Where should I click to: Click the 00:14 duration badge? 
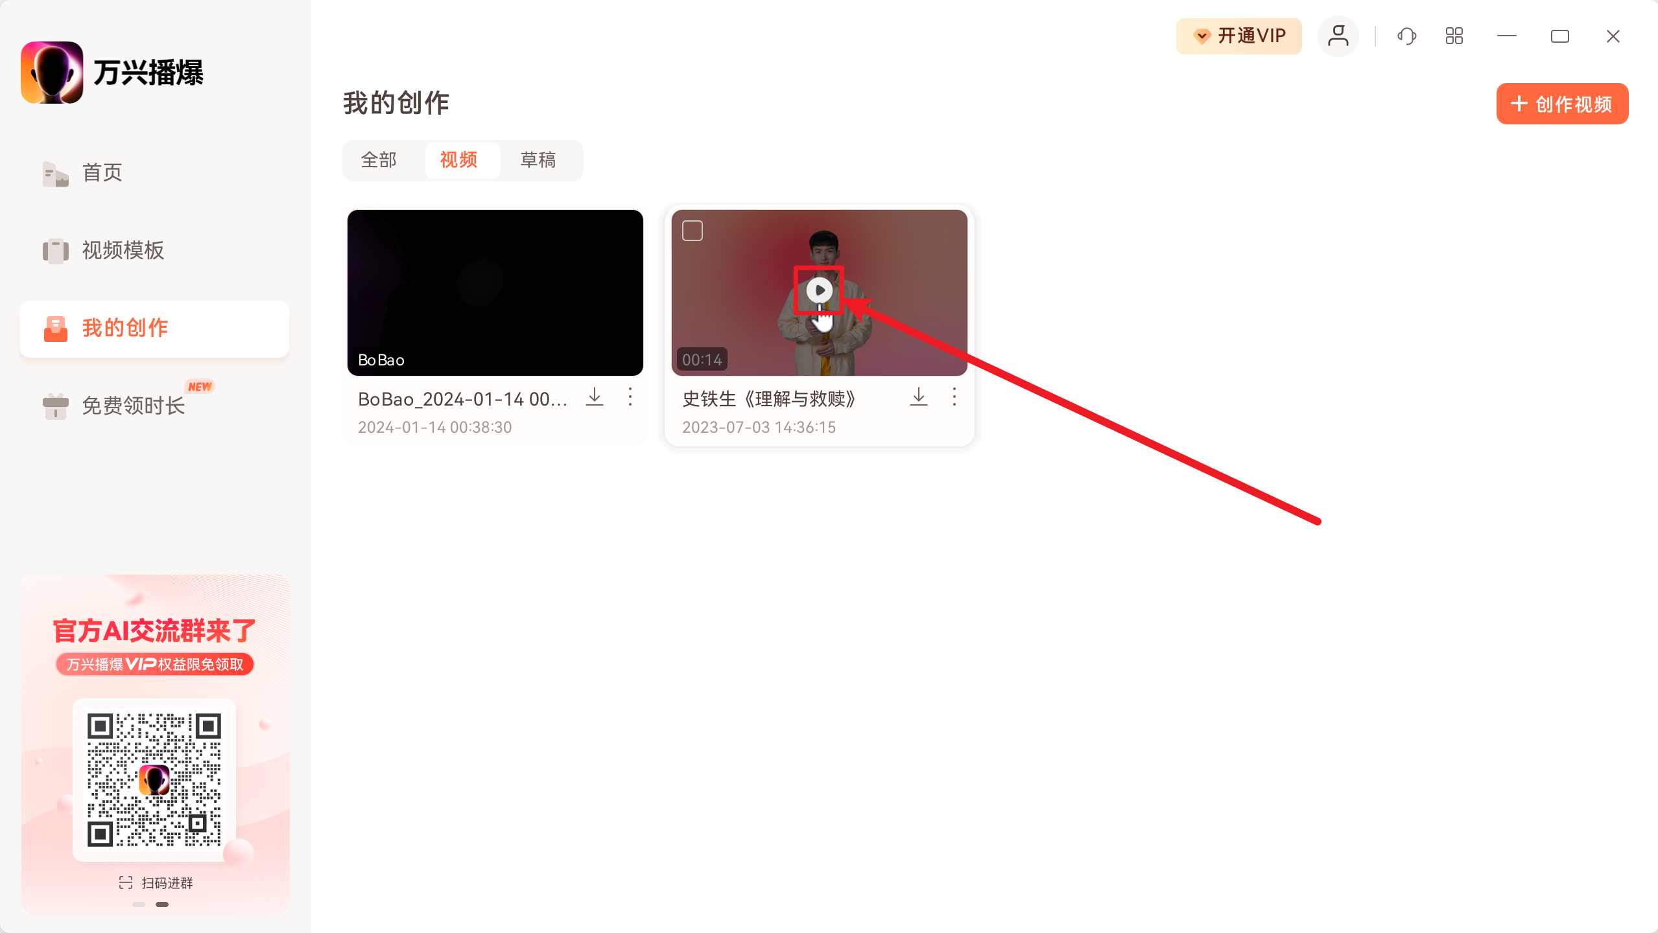pos(702,360)
